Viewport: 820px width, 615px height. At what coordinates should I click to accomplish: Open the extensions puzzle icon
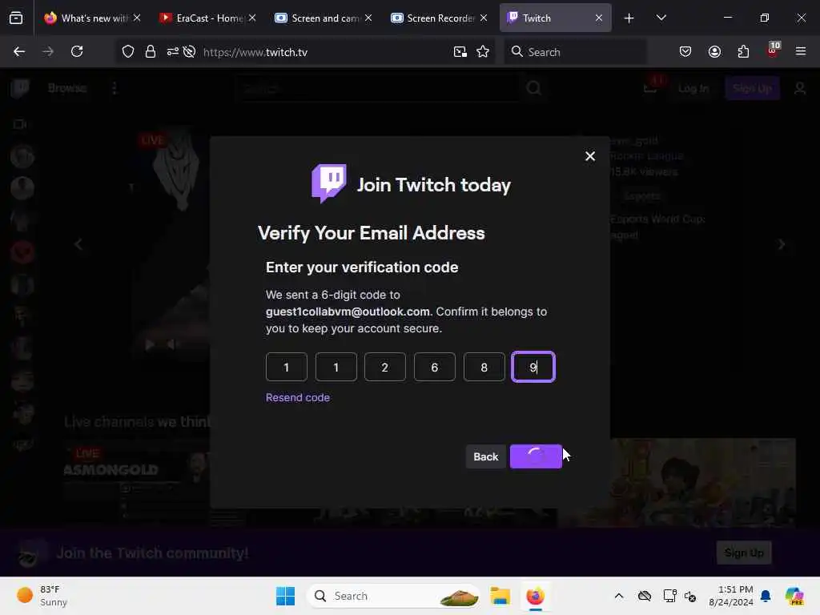743,51
